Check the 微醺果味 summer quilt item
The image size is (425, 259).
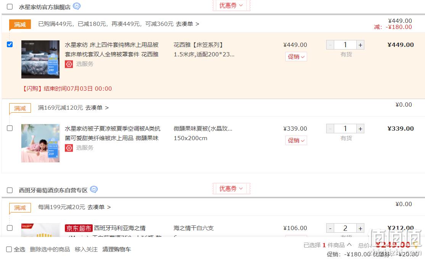point(10,128)
